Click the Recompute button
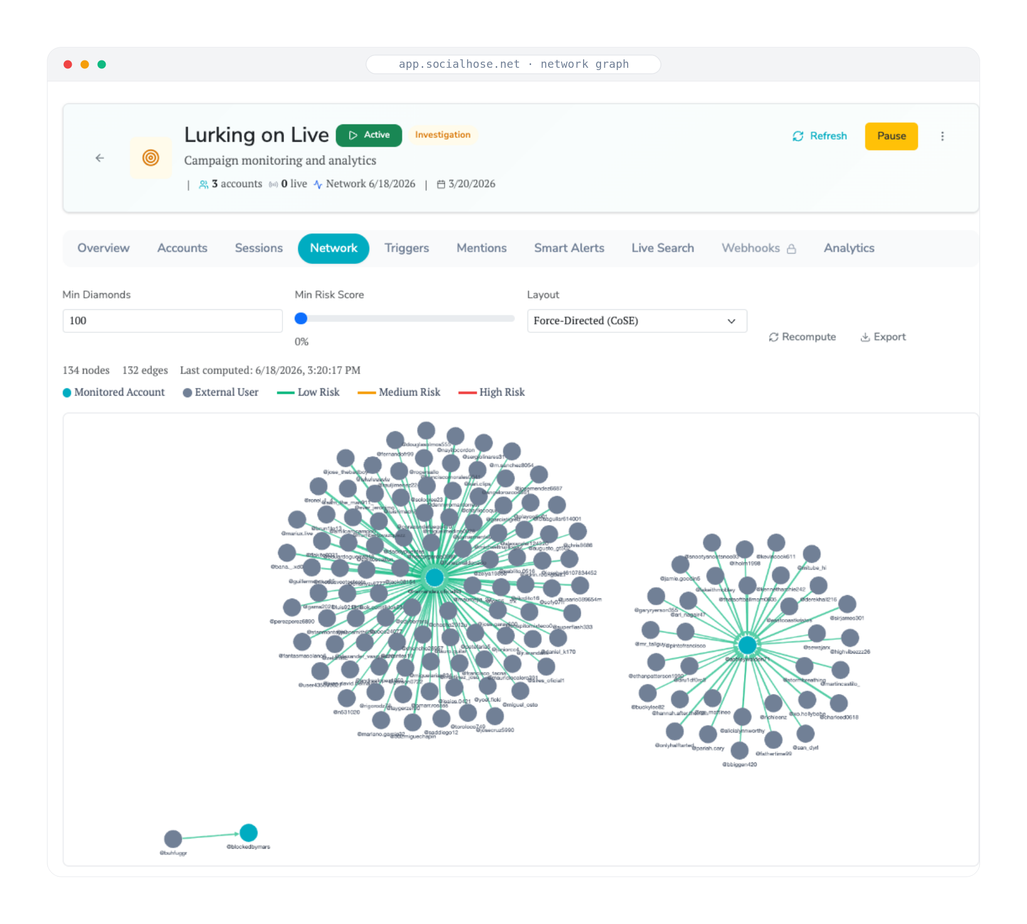Viewport: 1027px width, 924px height. pos(802,337)
